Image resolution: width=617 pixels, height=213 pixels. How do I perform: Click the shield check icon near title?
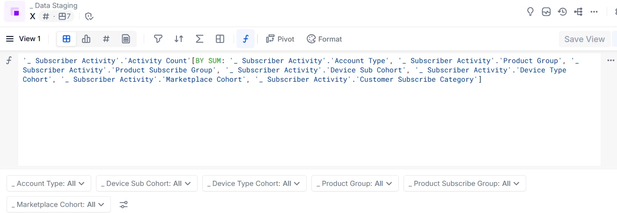pos(89,16)
